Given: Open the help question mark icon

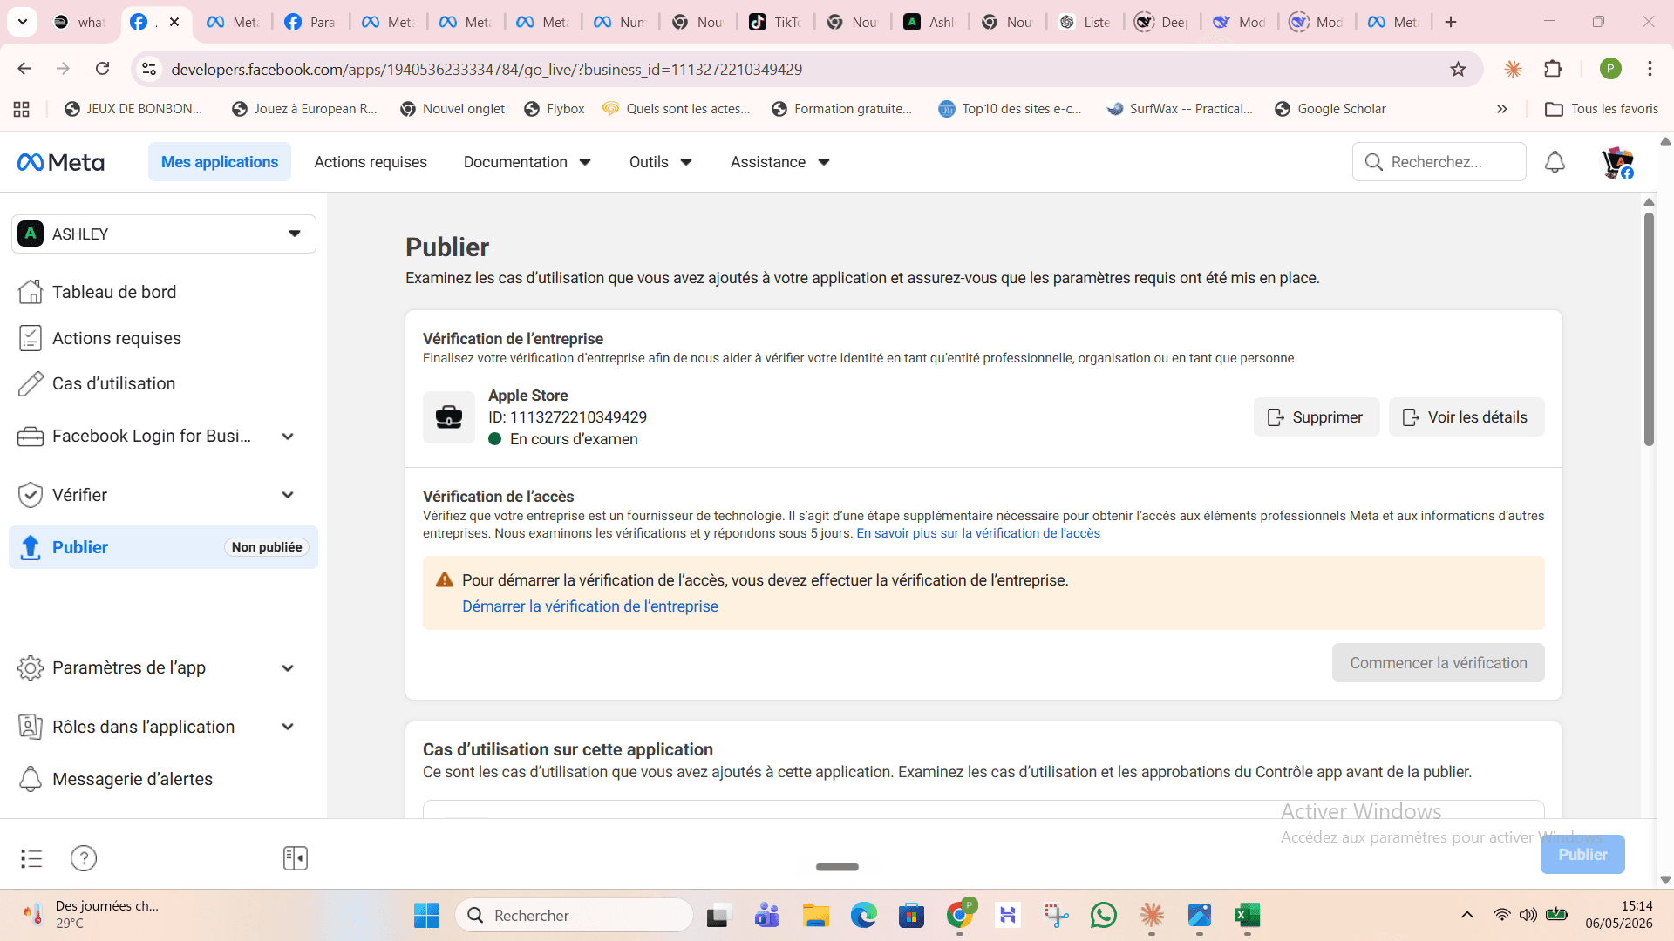Looking at the screenshot, I should 84,858.
